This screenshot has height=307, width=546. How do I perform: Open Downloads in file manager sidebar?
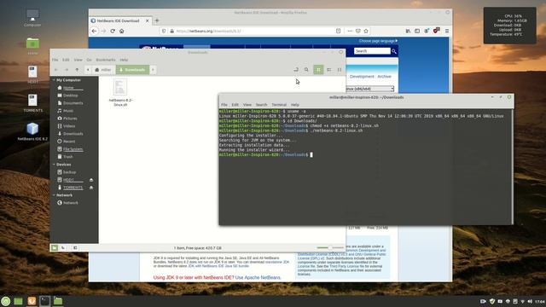(74, 134)
